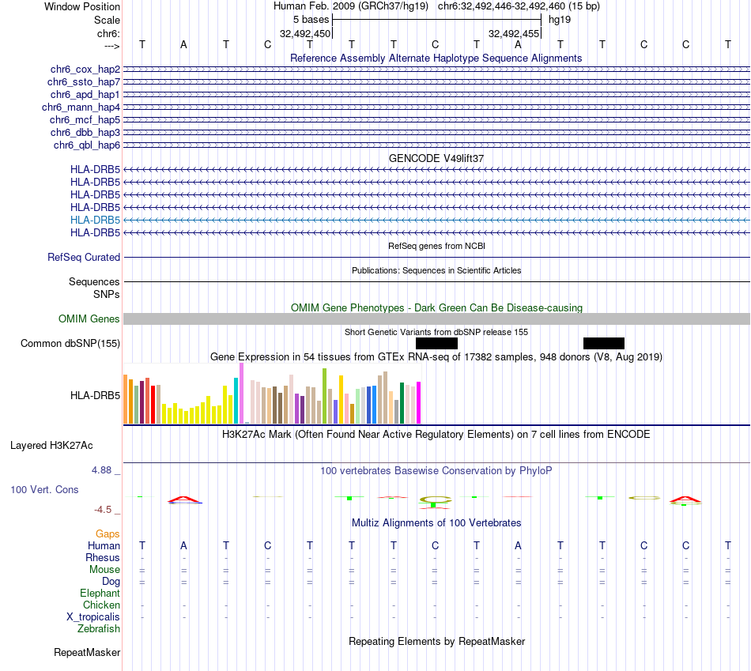Click the magenta bar ending the GTEx chart
The image size is (751, 671).
tap(419, 403)
